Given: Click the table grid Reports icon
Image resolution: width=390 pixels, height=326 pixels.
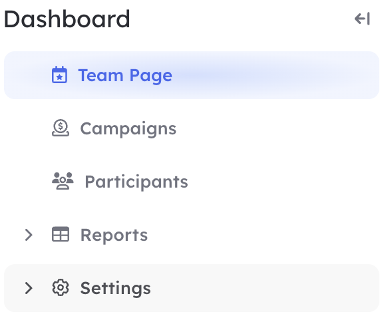Looking at the screenshot, I should (x=61, y=234).
